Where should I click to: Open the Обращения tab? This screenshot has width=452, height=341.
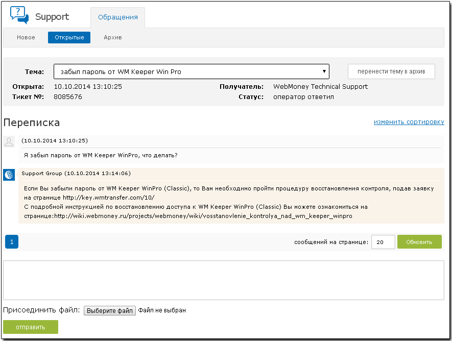[x=117, y=17]
